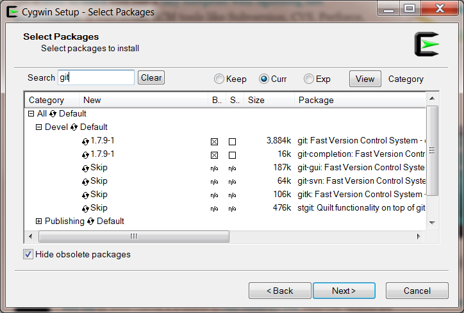The width and height of the screenshot is (464, 313).
Task: Click the Next button
Action: (344, 291)
